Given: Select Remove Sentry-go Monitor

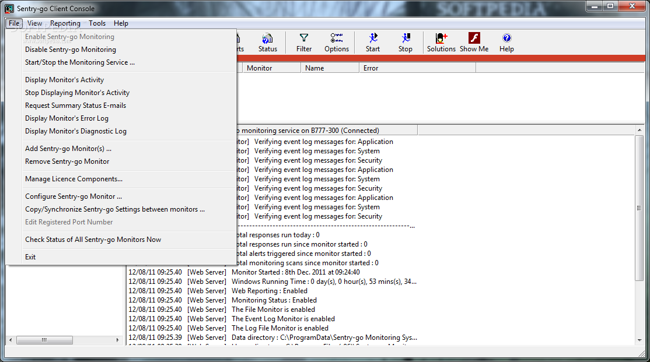Looking at the screenshot, I should click(121, 161).
